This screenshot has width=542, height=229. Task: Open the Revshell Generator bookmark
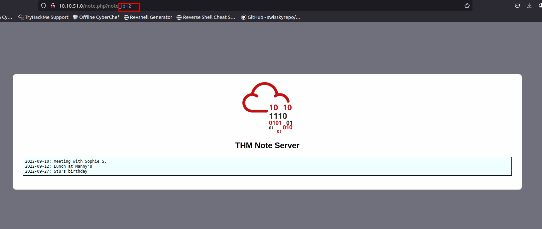(148, 17)
